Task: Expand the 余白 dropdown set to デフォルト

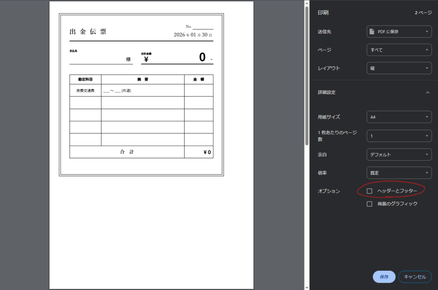Action: click(x=399, y=155)
